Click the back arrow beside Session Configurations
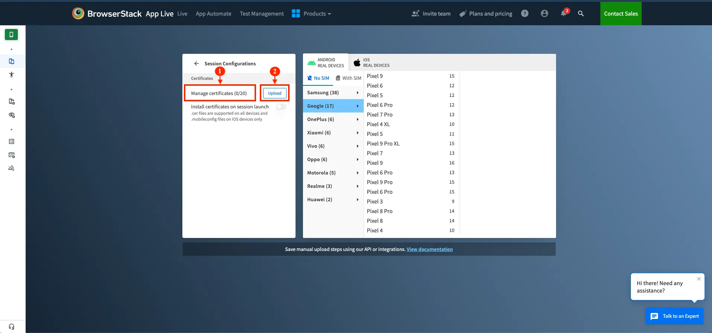This screenshot has height=333, width=712. (197, 63)
